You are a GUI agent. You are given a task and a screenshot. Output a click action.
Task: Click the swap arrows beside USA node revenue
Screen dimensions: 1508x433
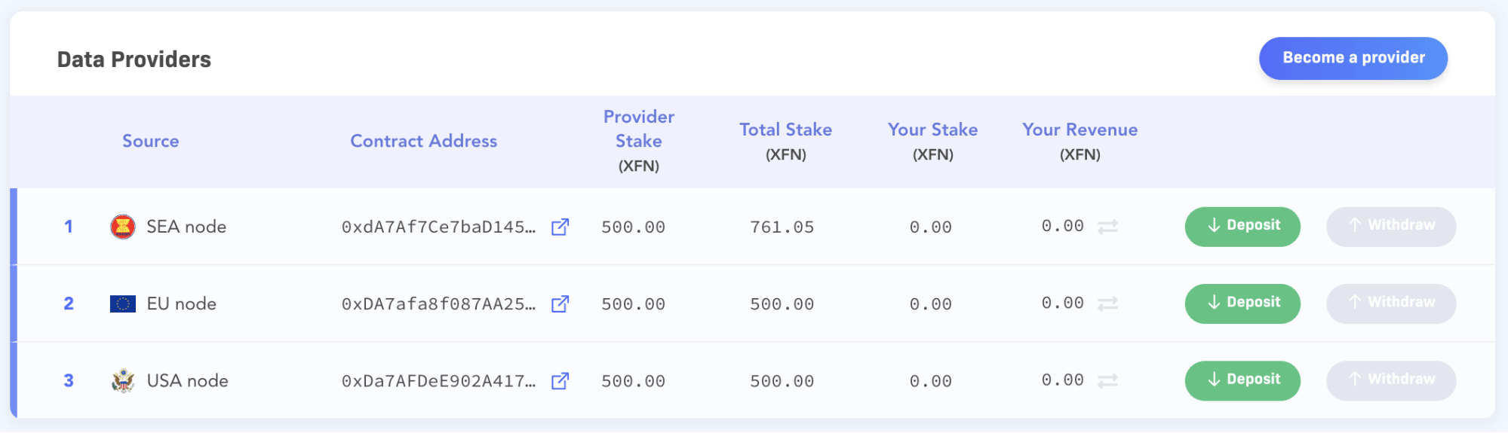coord(1107,381)
